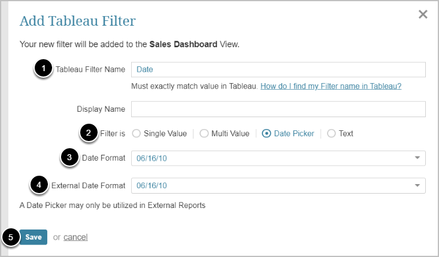Viewport: 439px width, 257px height.
Task: Select the Text filter type
Action: tap(331, 133)
